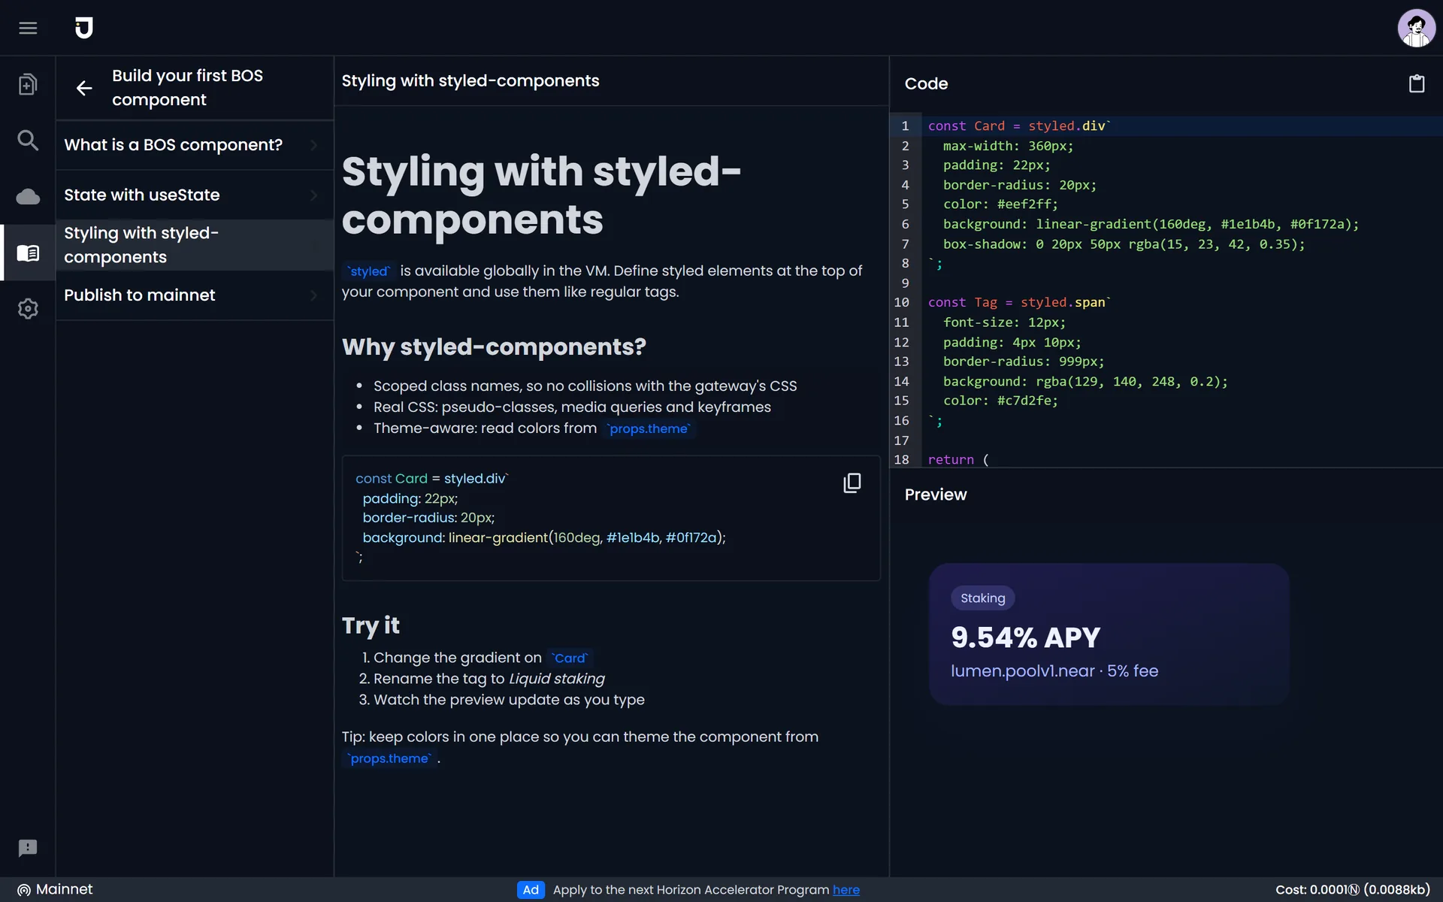This screenshot has width=1443, height=902.
Task: Open the settings gear sidebar icon
Action: 28,308
